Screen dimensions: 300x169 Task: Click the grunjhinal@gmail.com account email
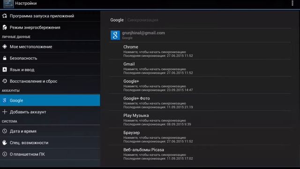click(x=143, y=33)
